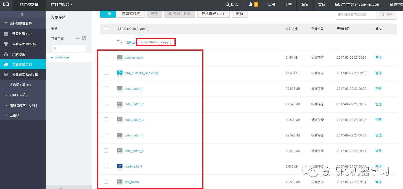
Task: Click the 刷新 refresh button
Action: 240,14
